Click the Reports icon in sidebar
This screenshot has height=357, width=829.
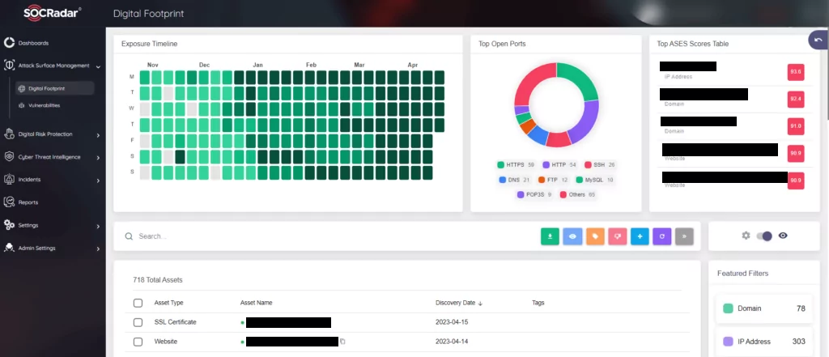(9, 202)
